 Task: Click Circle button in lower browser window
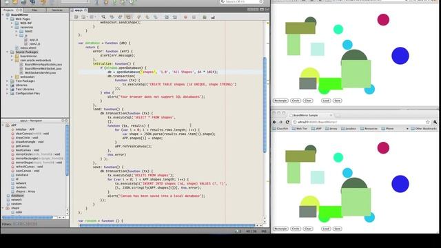click(296, 229)
